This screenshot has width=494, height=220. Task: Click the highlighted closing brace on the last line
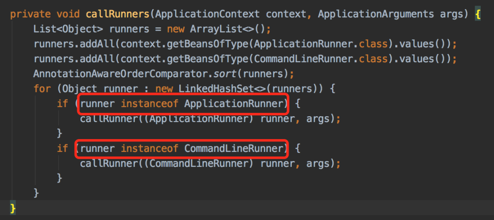tap(13, 208)
